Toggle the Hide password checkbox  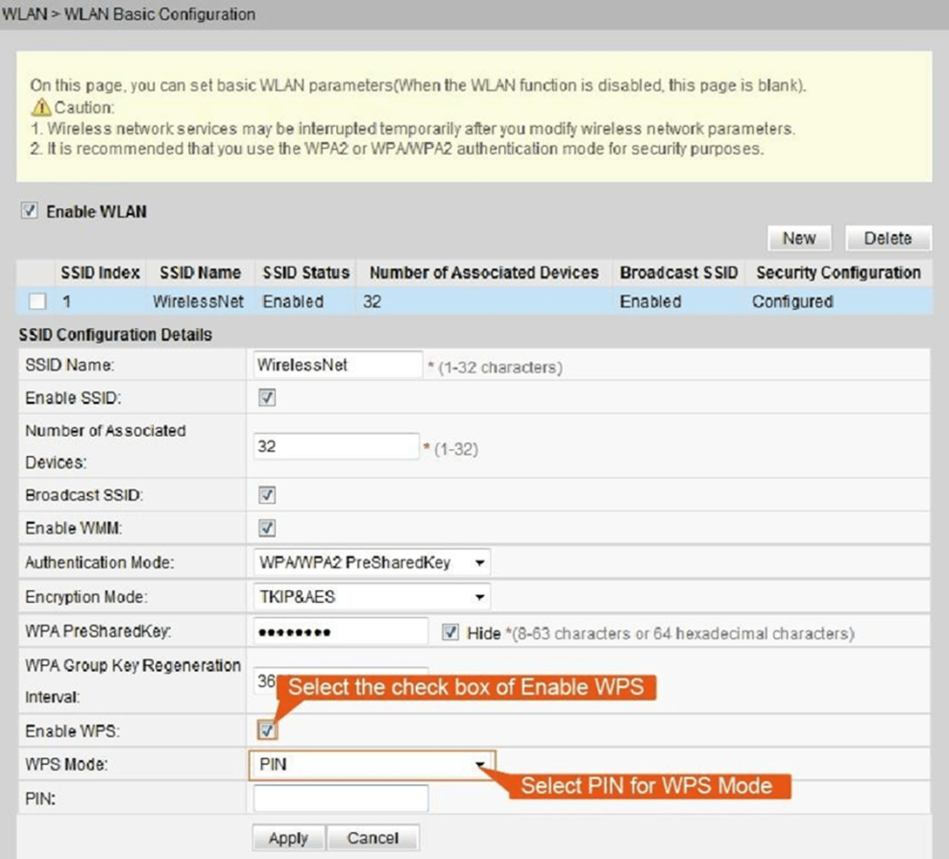pos(450,632)
